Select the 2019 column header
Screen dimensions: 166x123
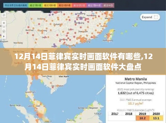142,114
